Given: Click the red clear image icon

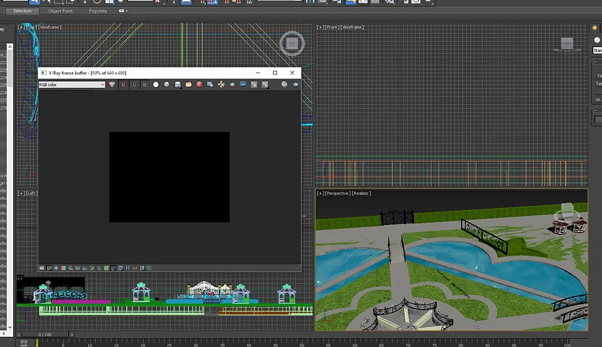Looking at the screenshot, I should pos(199,84).
